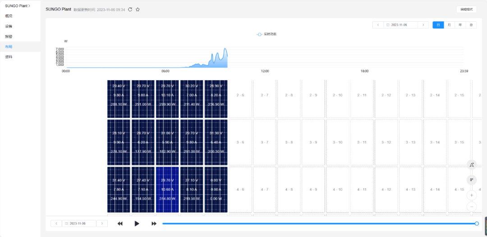Go to next day in the playback bar date picker

(x=102, y=223)
